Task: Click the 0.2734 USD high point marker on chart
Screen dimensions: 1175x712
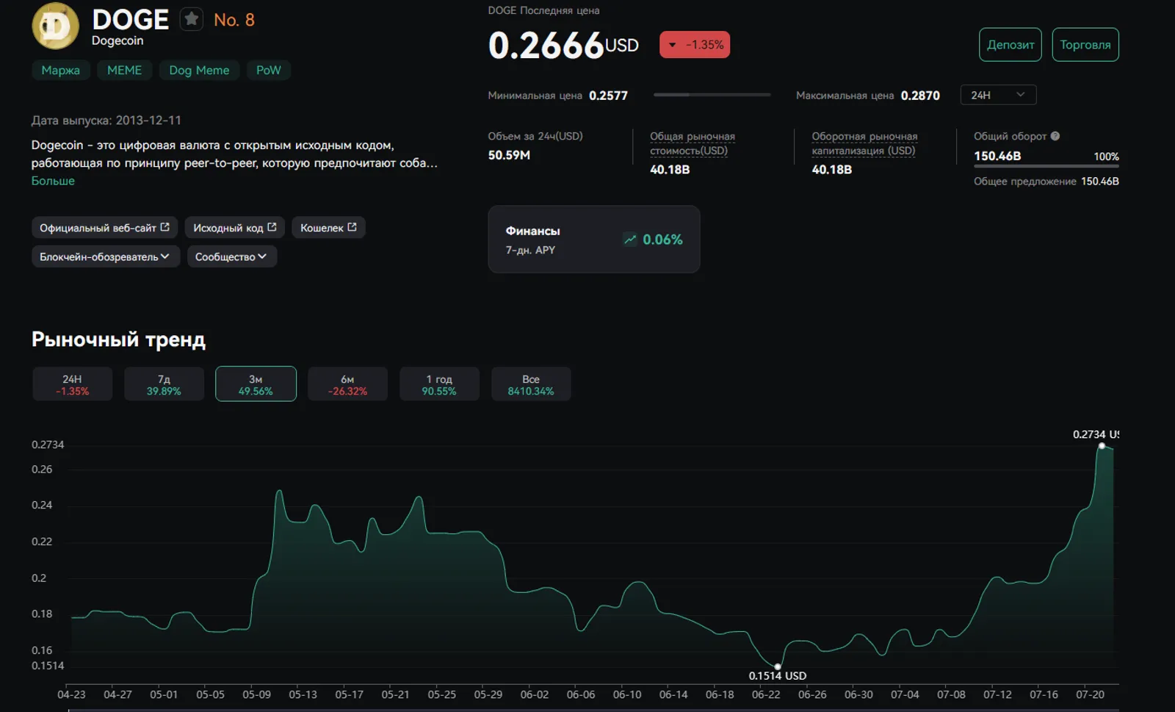Action: (x=1102, y=446)
